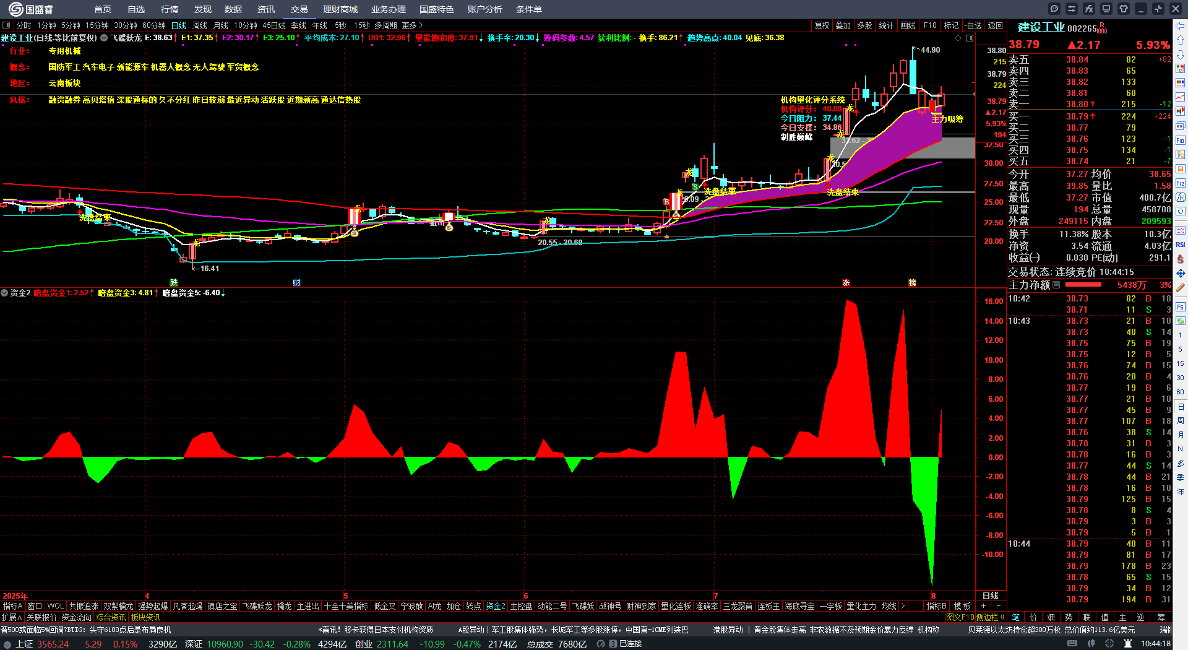Open the settings sliders icon in title bar
Viewport: 1188px width, 650px height.
pos(1072,9)
